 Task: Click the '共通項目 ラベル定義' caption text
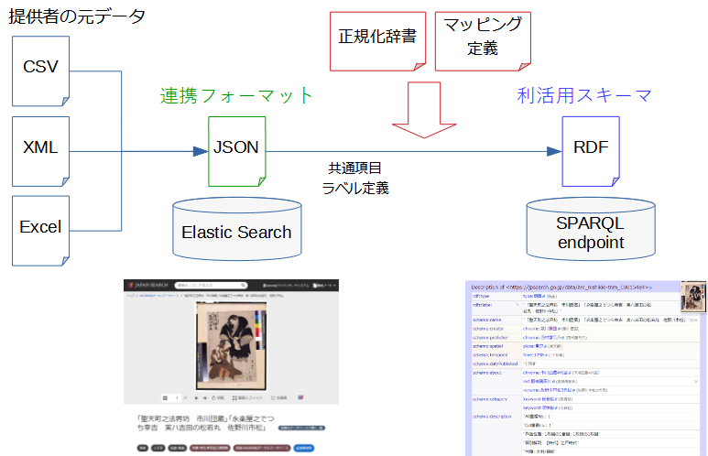coord(355,178)
